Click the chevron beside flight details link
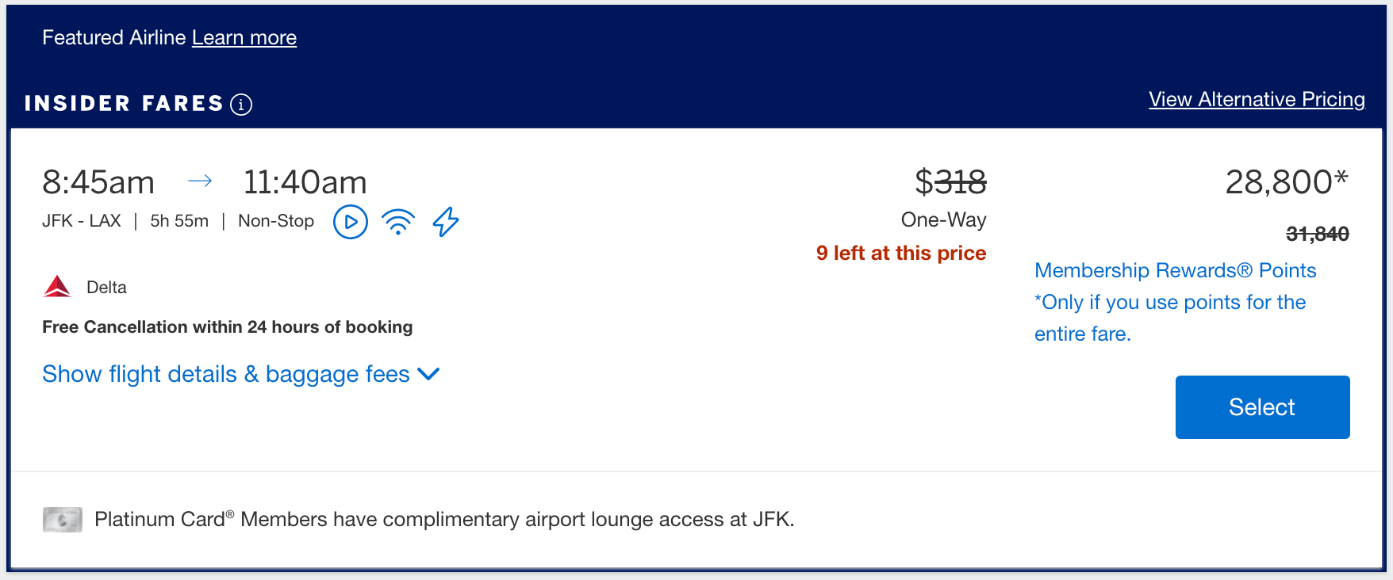Screen dimensions: 1393x580 click(429, 373)
